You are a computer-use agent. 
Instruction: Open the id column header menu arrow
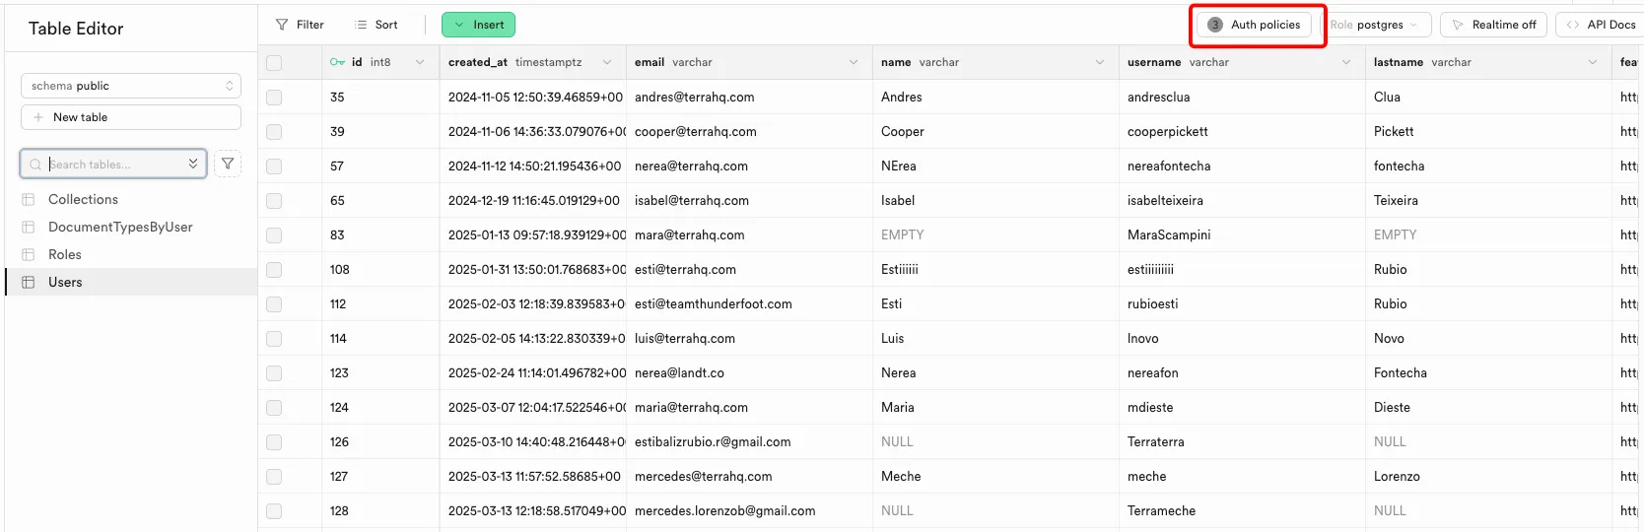(x=420, y=62)
